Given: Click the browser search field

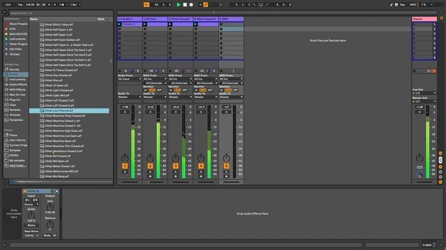Looking at the screenshot, I should (61, 13).
